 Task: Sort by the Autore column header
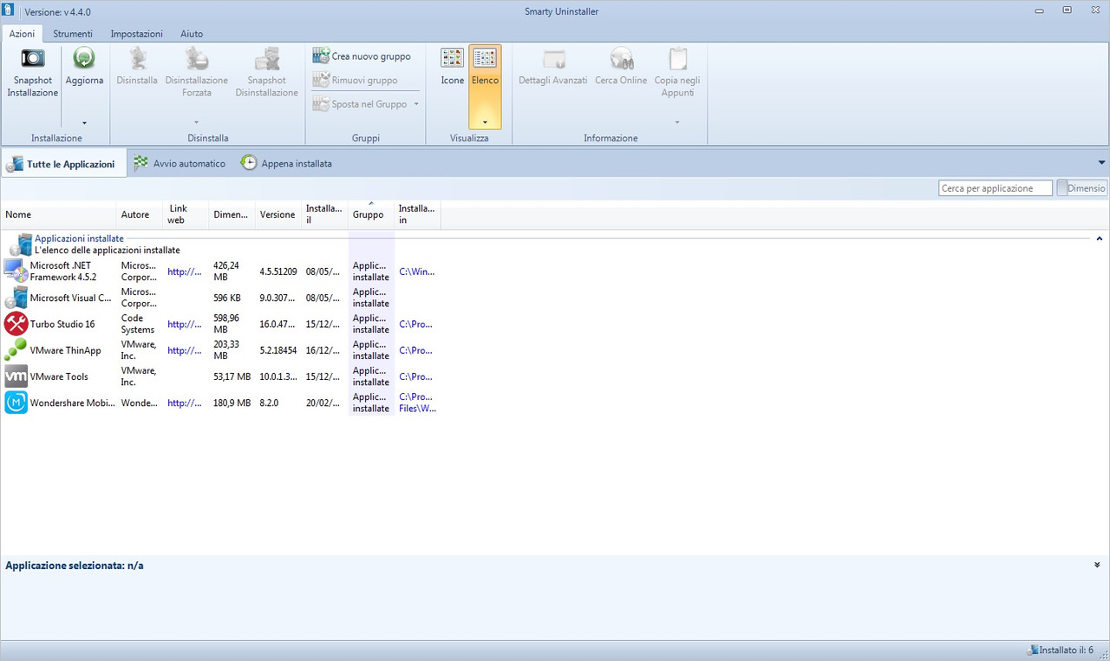coord(140,214)
